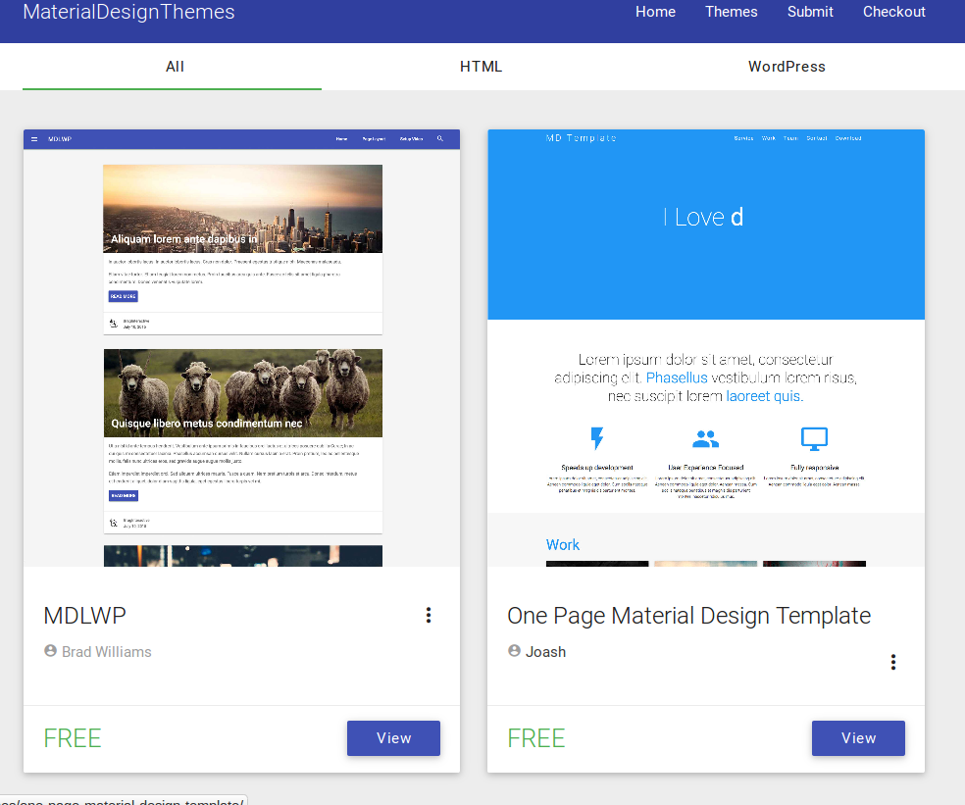This screenshot has width=965, height=805.
Task: Click 'Quisque libero metus condimentum nec' post title
Action: [207, 424]
